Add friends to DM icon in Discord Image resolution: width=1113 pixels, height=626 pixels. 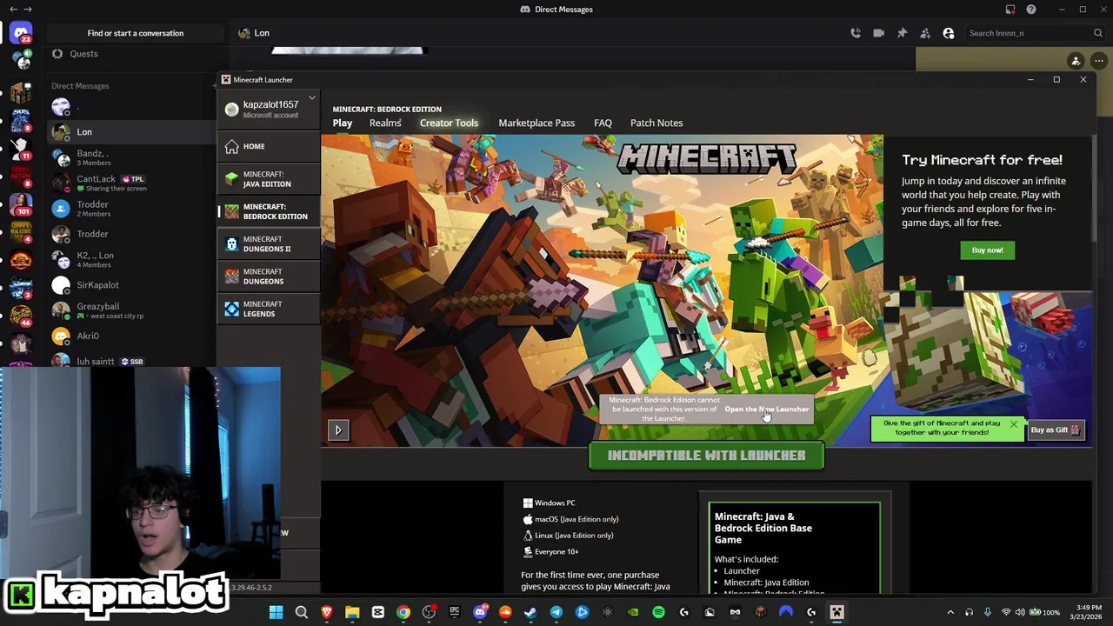pyautogui.click(x=925, y=33)
